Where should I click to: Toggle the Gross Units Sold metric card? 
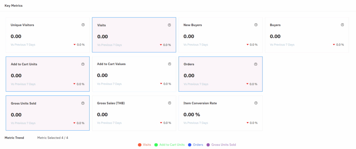[48, 113]
